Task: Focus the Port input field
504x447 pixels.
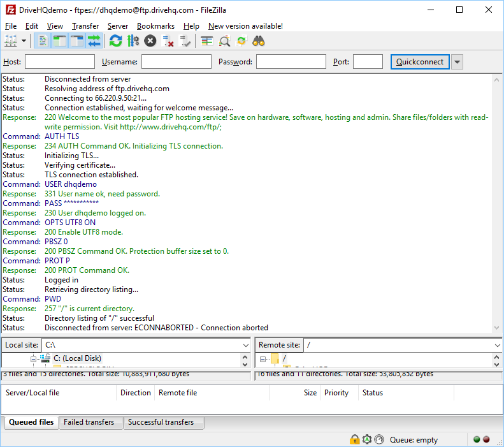Action: [368, 61]
